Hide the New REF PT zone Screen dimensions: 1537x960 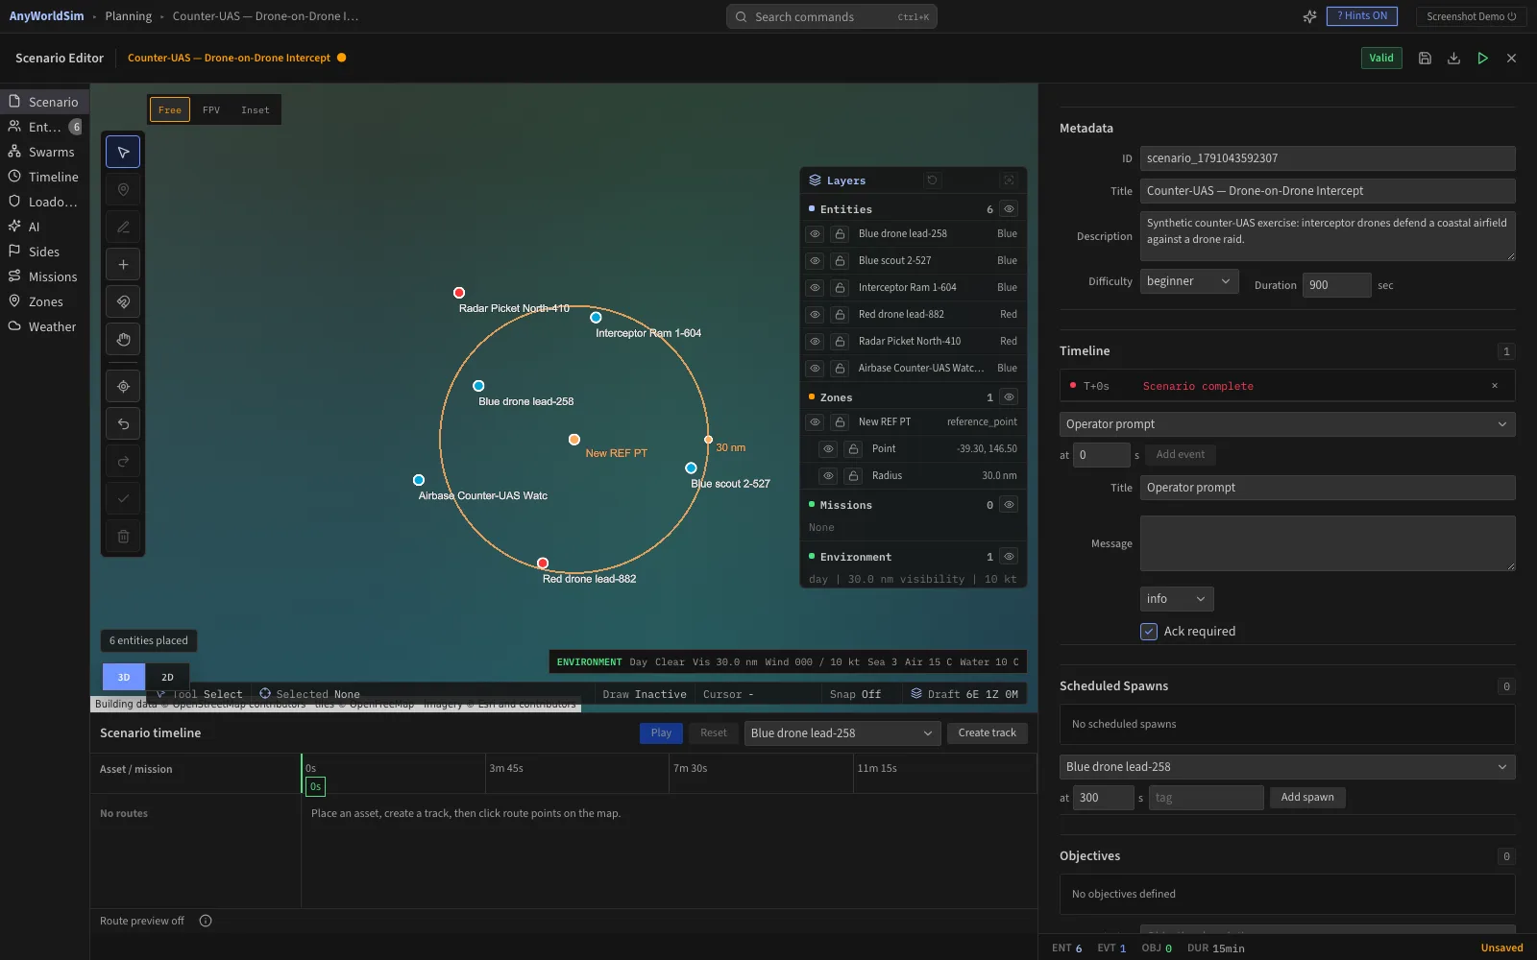815,421
